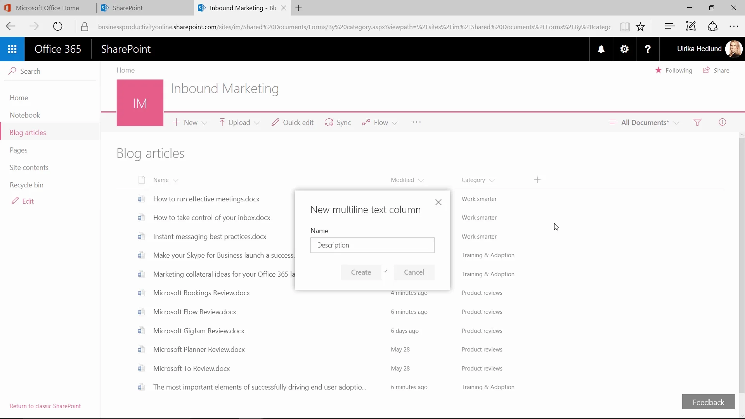Open the Office 365 app launcher waffle
The height and width of the screenshot is (419, 745).
pyautogui.click(x=12, y=49)
